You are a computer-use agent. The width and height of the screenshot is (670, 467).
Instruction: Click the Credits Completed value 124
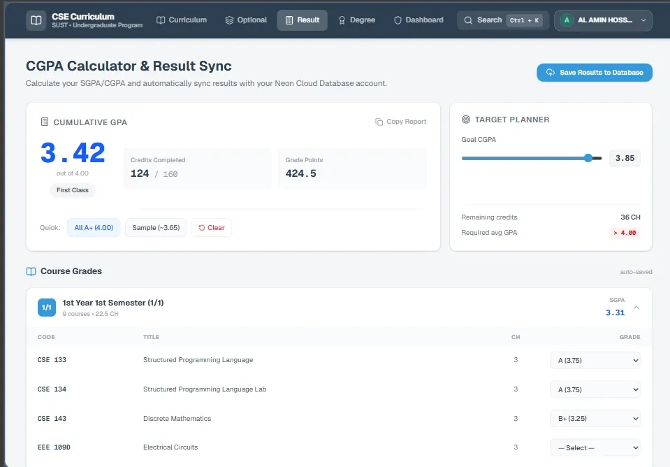coord(140,173)
